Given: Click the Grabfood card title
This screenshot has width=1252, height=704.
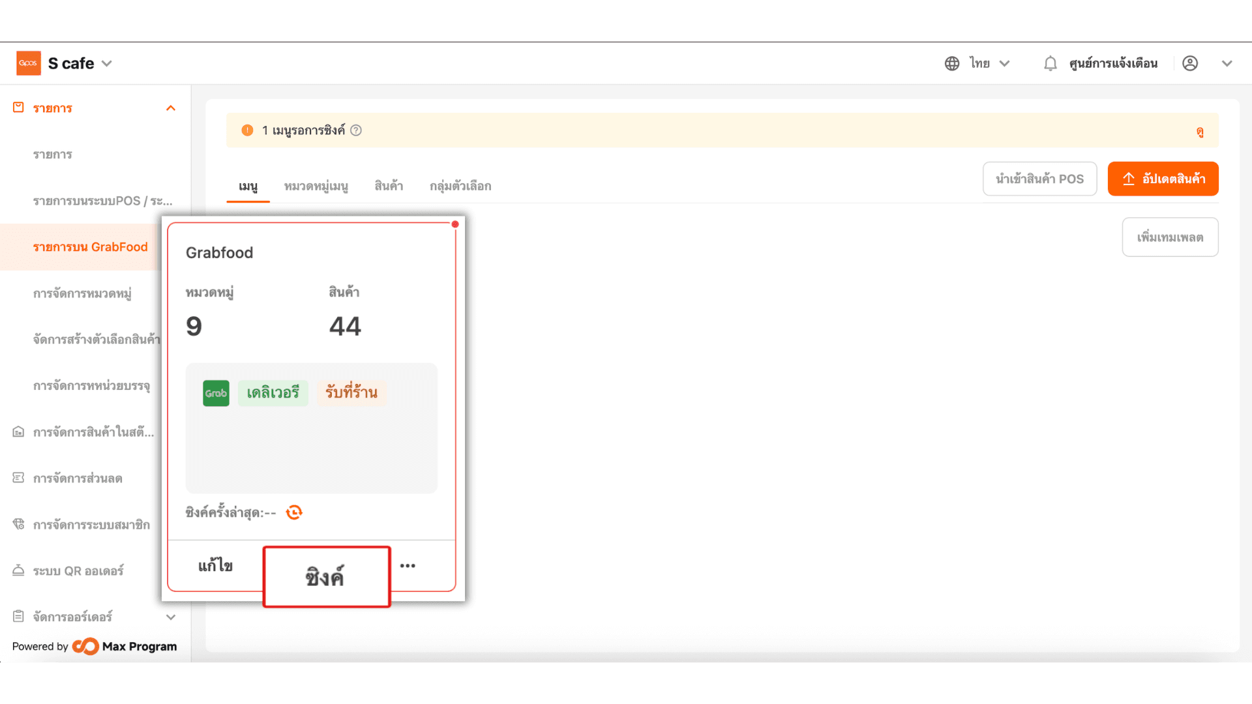Looking at the screenshot, I should pyautogui.click(x=219, y=253).
